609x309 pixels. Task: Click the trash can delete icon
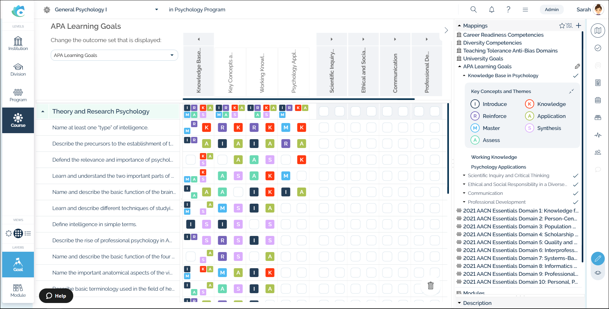tap(431, 286)
